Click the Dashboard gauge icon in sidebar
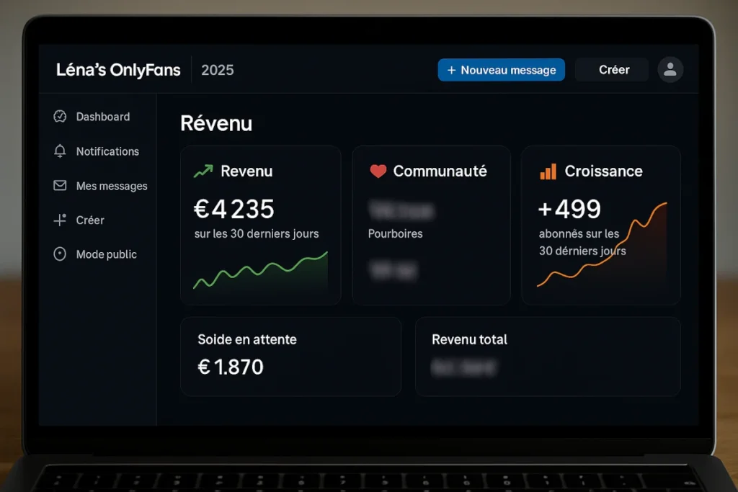The height and width of the screenshot is (492, 738). [x=60, y=116]
